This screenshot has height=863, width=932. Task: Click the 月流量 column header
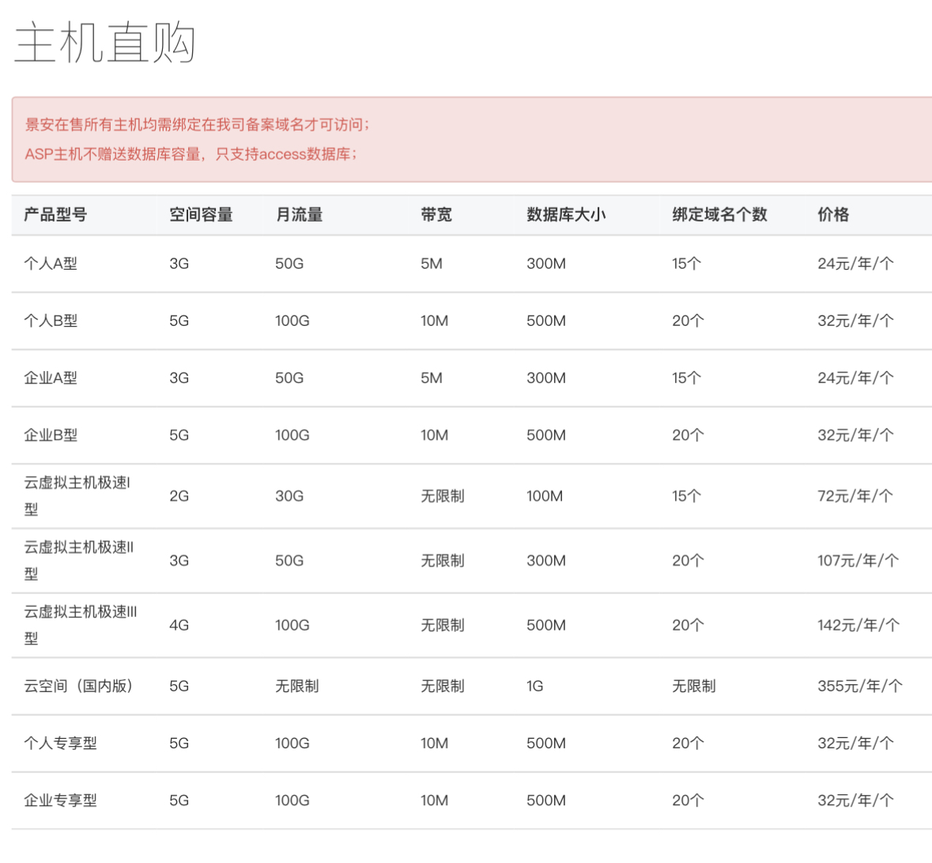tap(299, 214)
